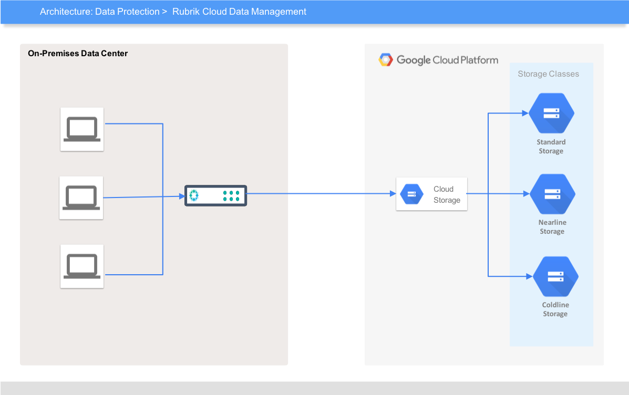Click "Architecture: Data Protection >" breadcrumb text
Viewport: 629px width, 395px height.
pyautogui.click(x=103, y=12)
